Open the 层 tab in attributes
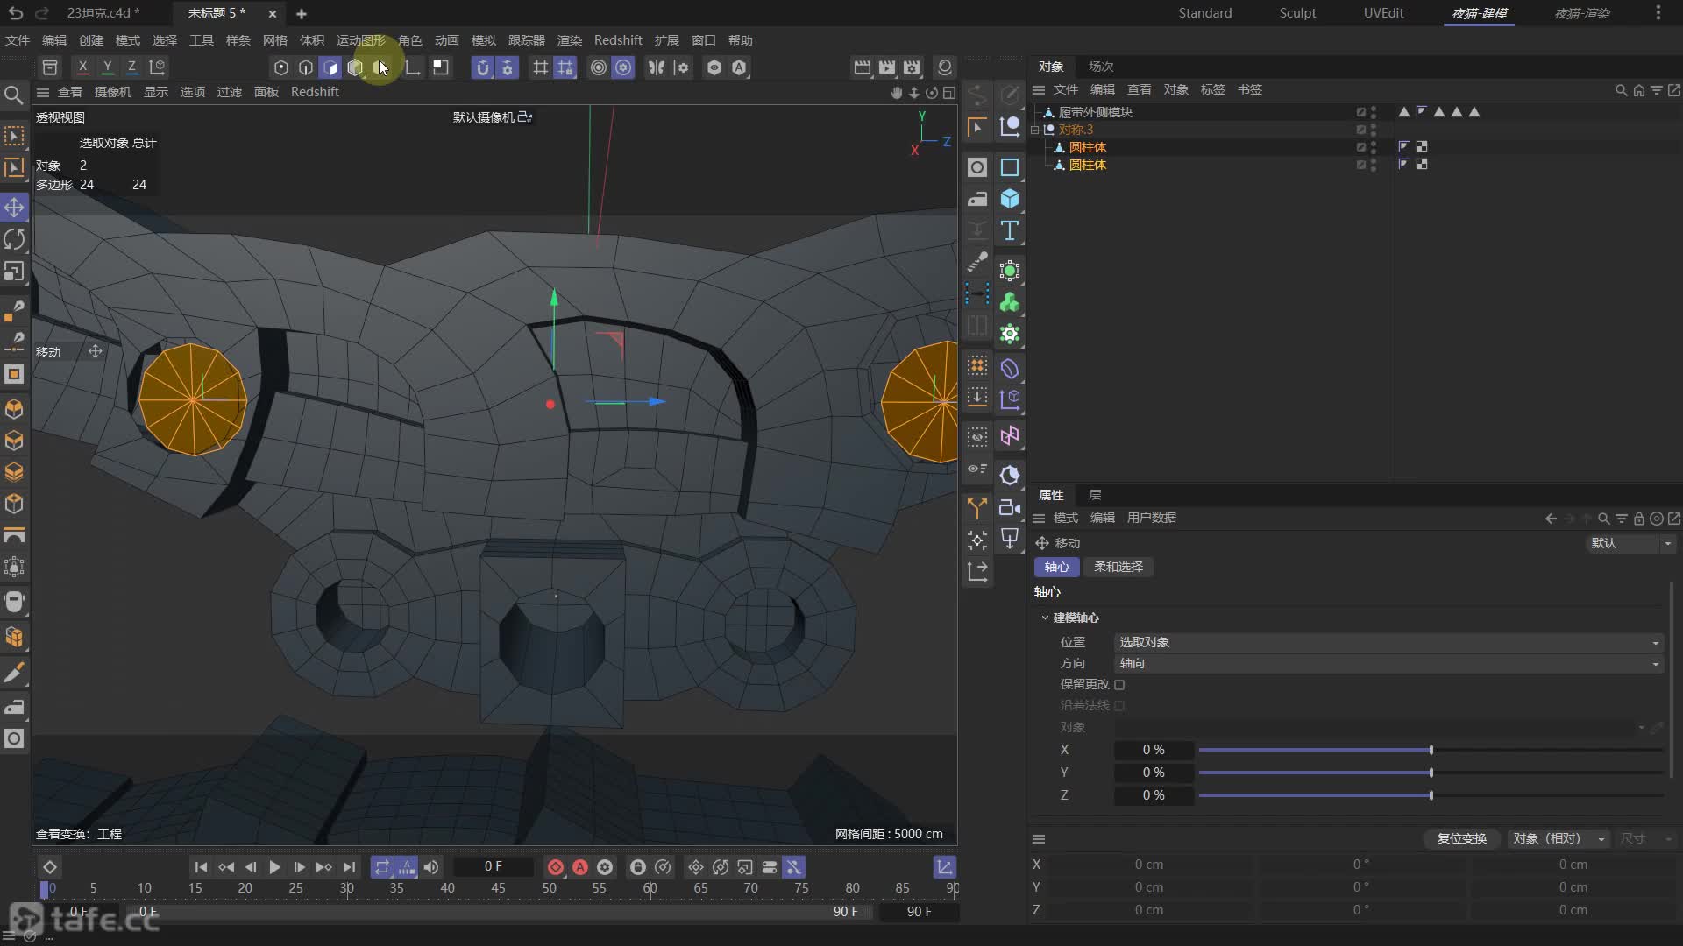The width and height of the screenshot is (1683, 946). 1095,495
